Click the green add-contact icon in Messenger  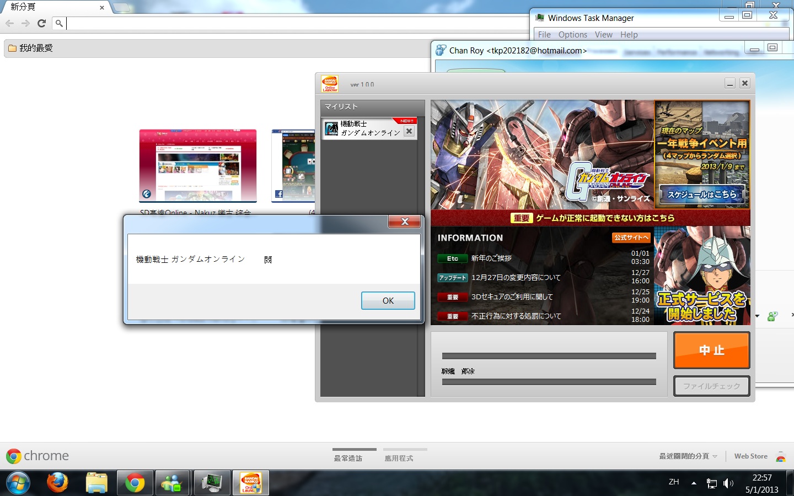coord(772,316)
